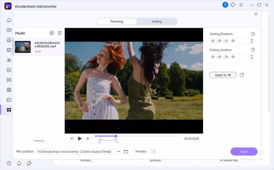Open the user account profile icon
Screen dimensions: 274x170
click(225, 5)
